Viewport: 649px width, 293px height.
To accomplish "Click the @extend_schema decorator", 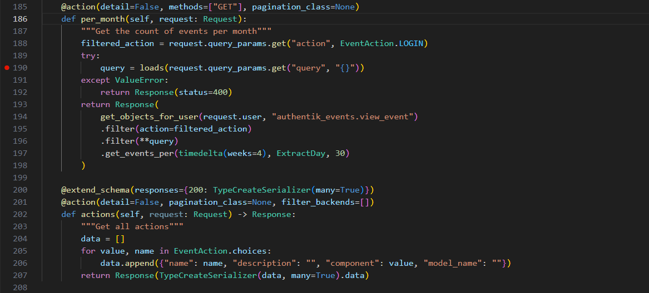I will [92, 190].
